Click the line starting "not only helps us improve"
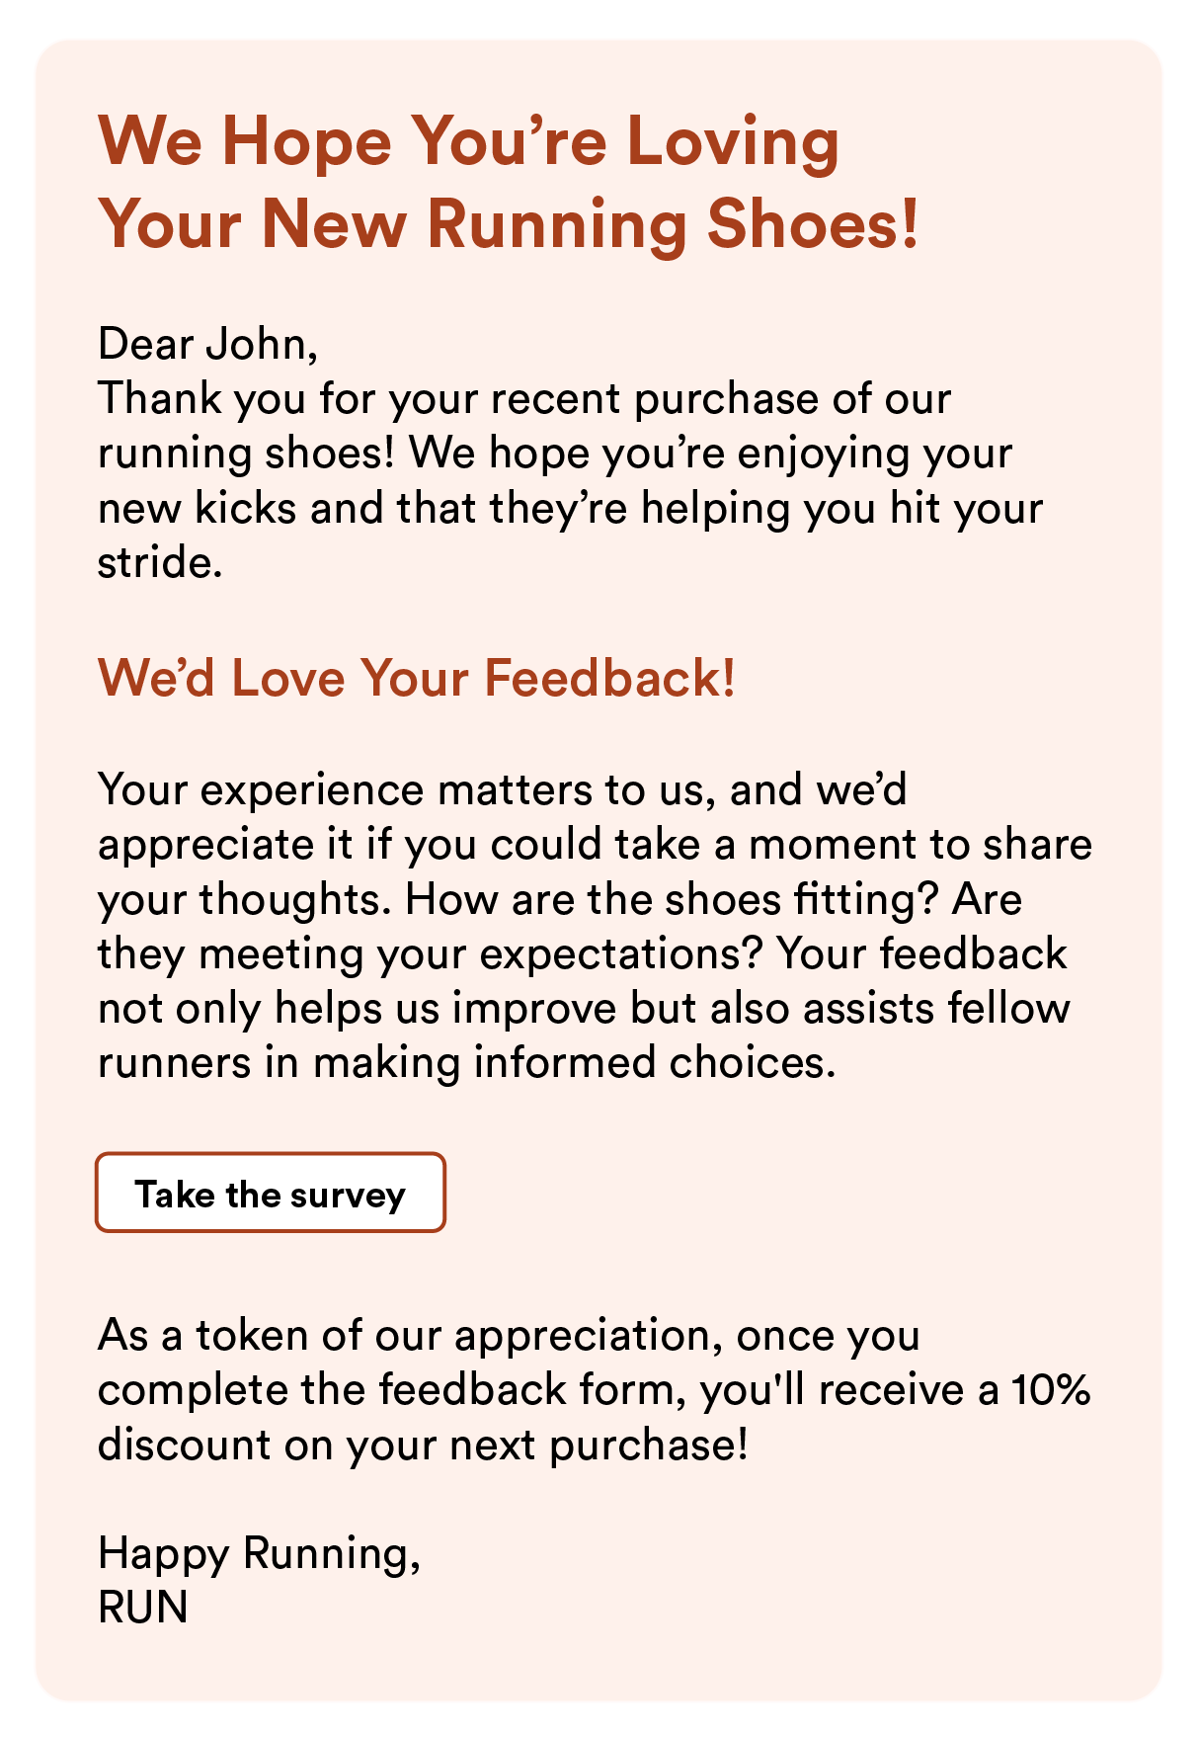Screen dimensions: 1198x1737 click(583, 1009)
